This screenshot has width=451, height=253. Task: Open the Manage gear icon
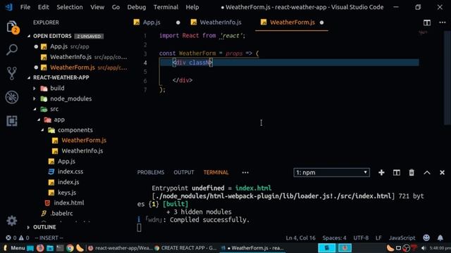coord(12,221)
